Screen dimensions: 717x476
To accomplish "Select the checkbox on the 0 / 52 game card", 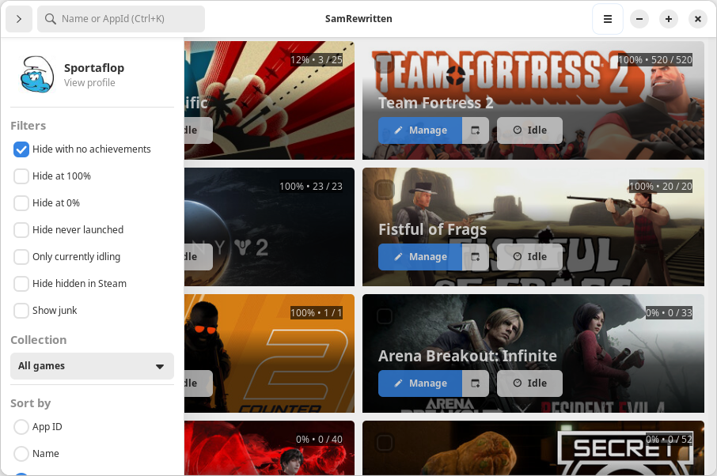I will coord(385,443).
